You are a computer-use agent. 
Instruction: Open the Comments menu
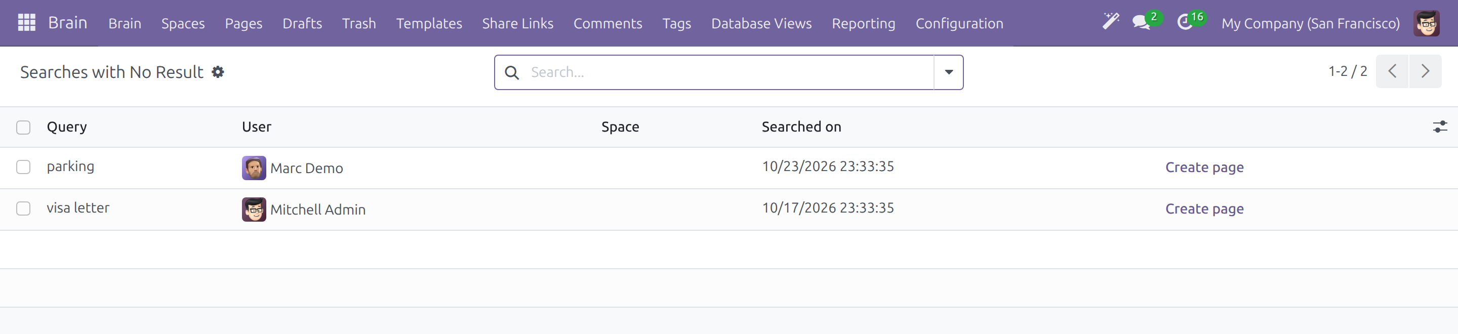pyautogui.click(x=607, y=23)
